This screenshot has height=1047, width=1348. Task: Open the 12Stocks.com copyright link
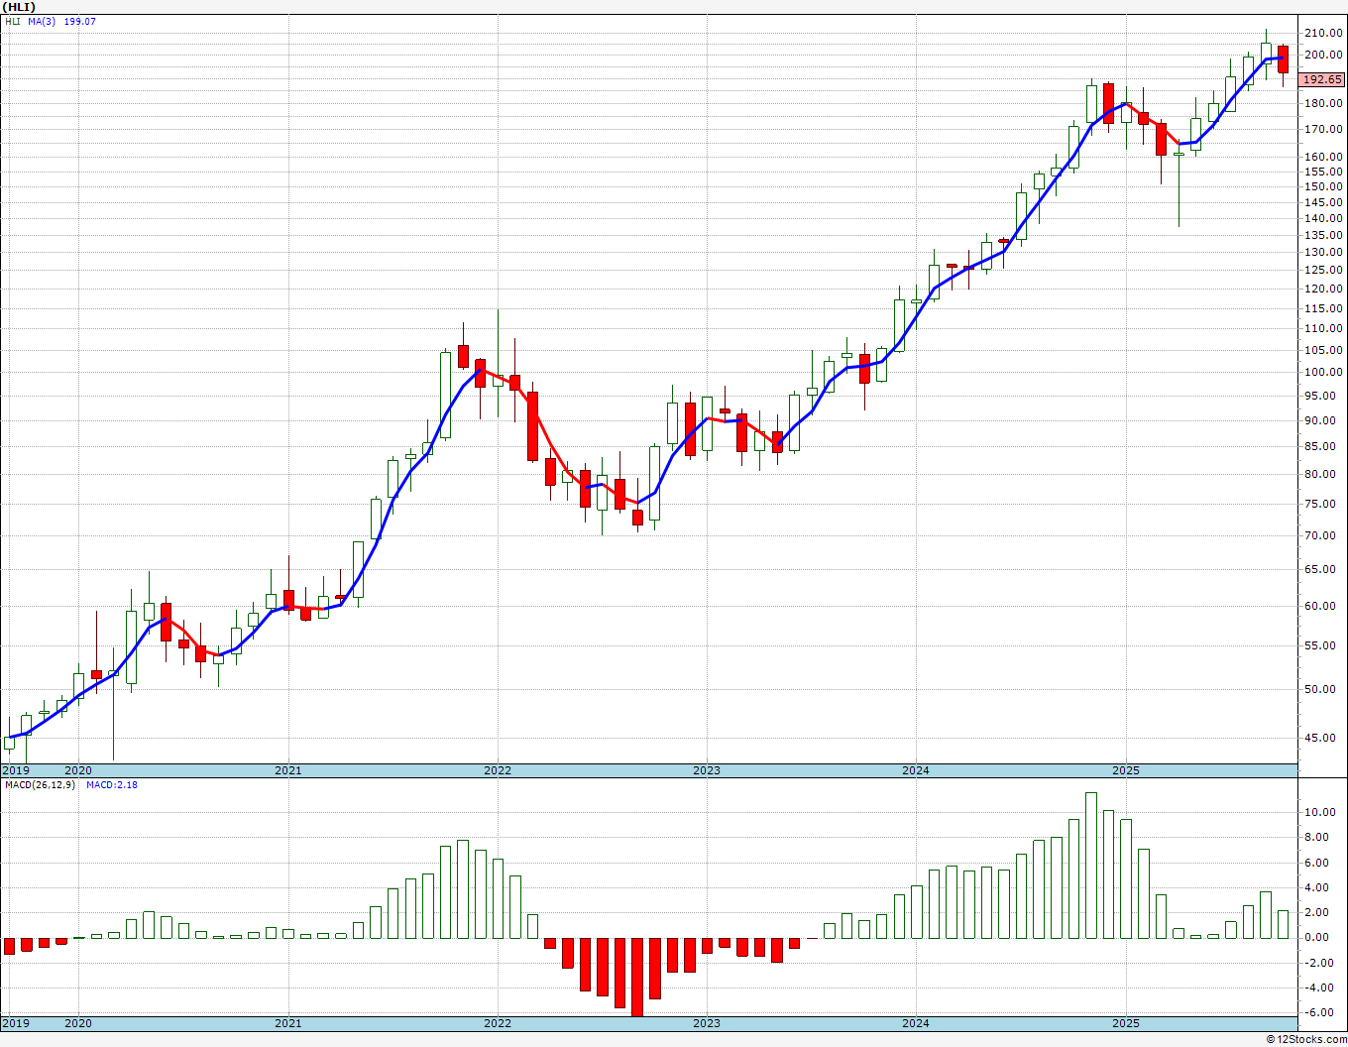[1306, 1039]
